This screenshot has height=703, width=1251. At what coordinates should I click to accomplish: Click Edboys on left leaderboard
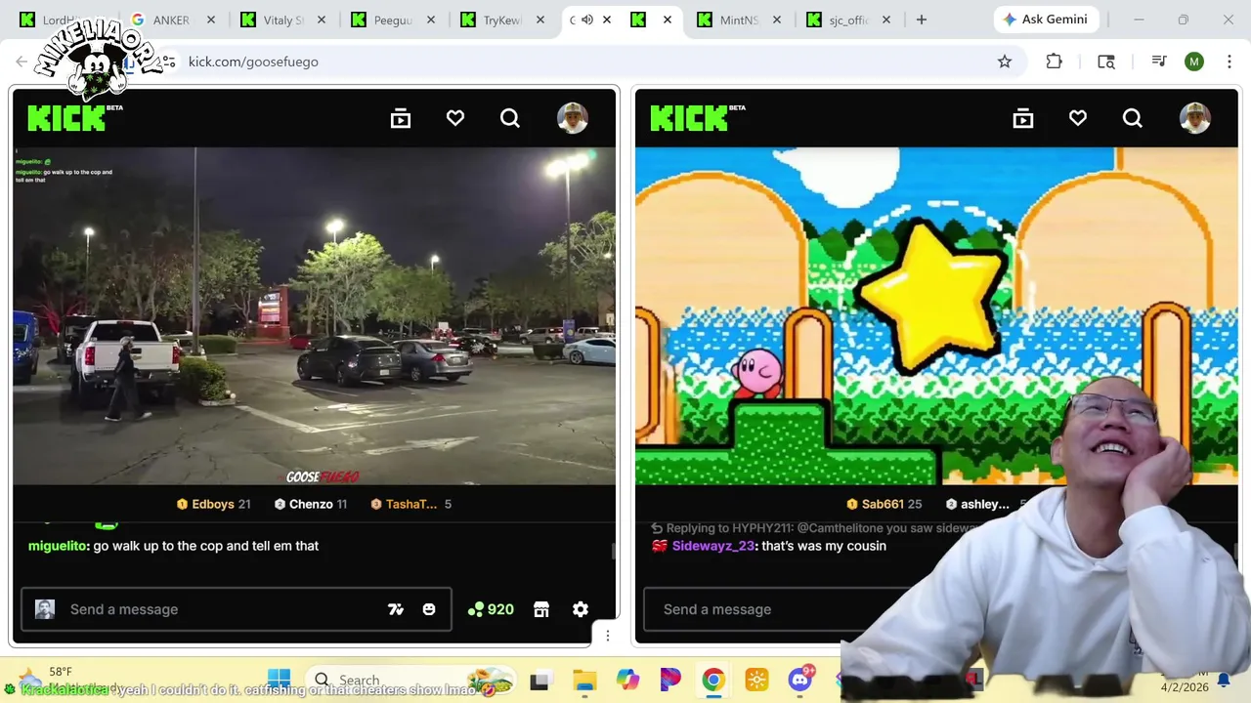pyautogui.click(x=213, y=504)
